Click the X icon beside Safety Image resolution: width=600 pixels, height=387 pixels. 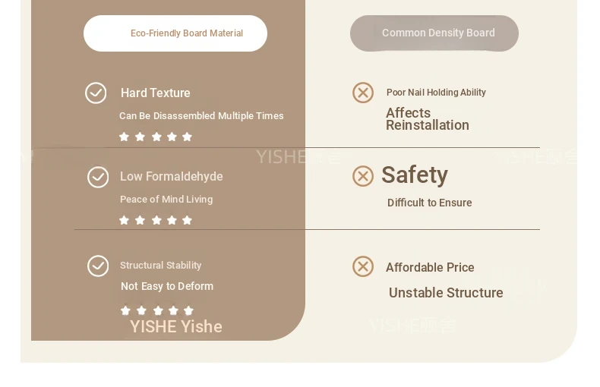363,176
